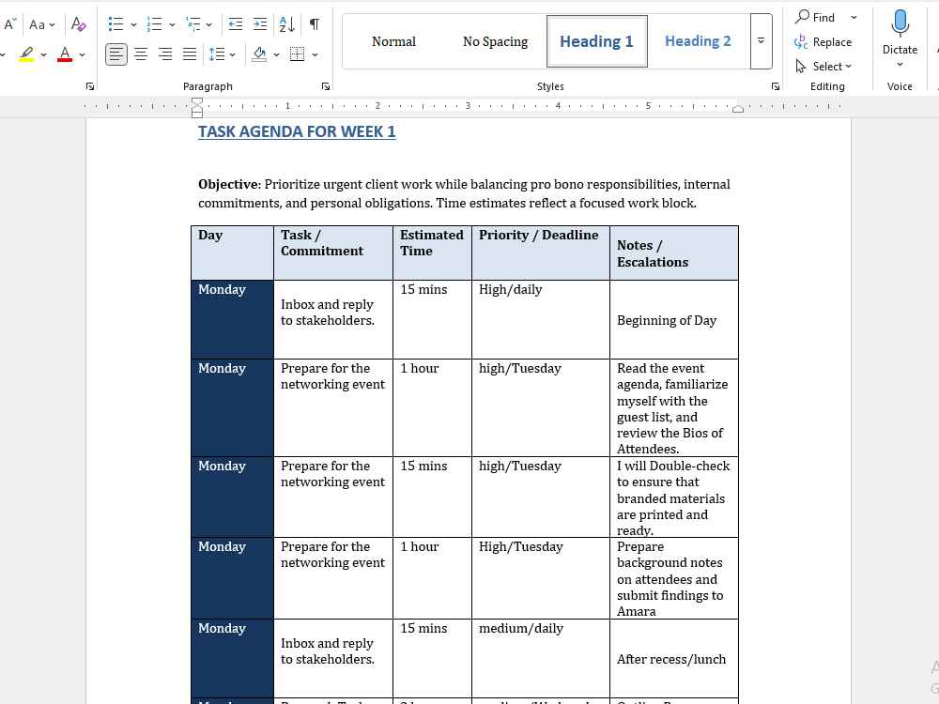Click the Priority / Deadline header cell
Screen dimensions: 939x704
click(540, 253)
